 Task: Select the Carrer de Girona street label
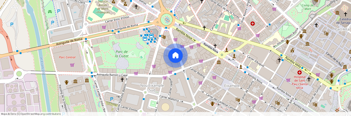[315, 94]
